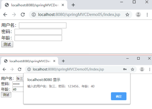Click password field with dots in bottom window
This screenshot has height=109, width=152.
tap(18, 84)
